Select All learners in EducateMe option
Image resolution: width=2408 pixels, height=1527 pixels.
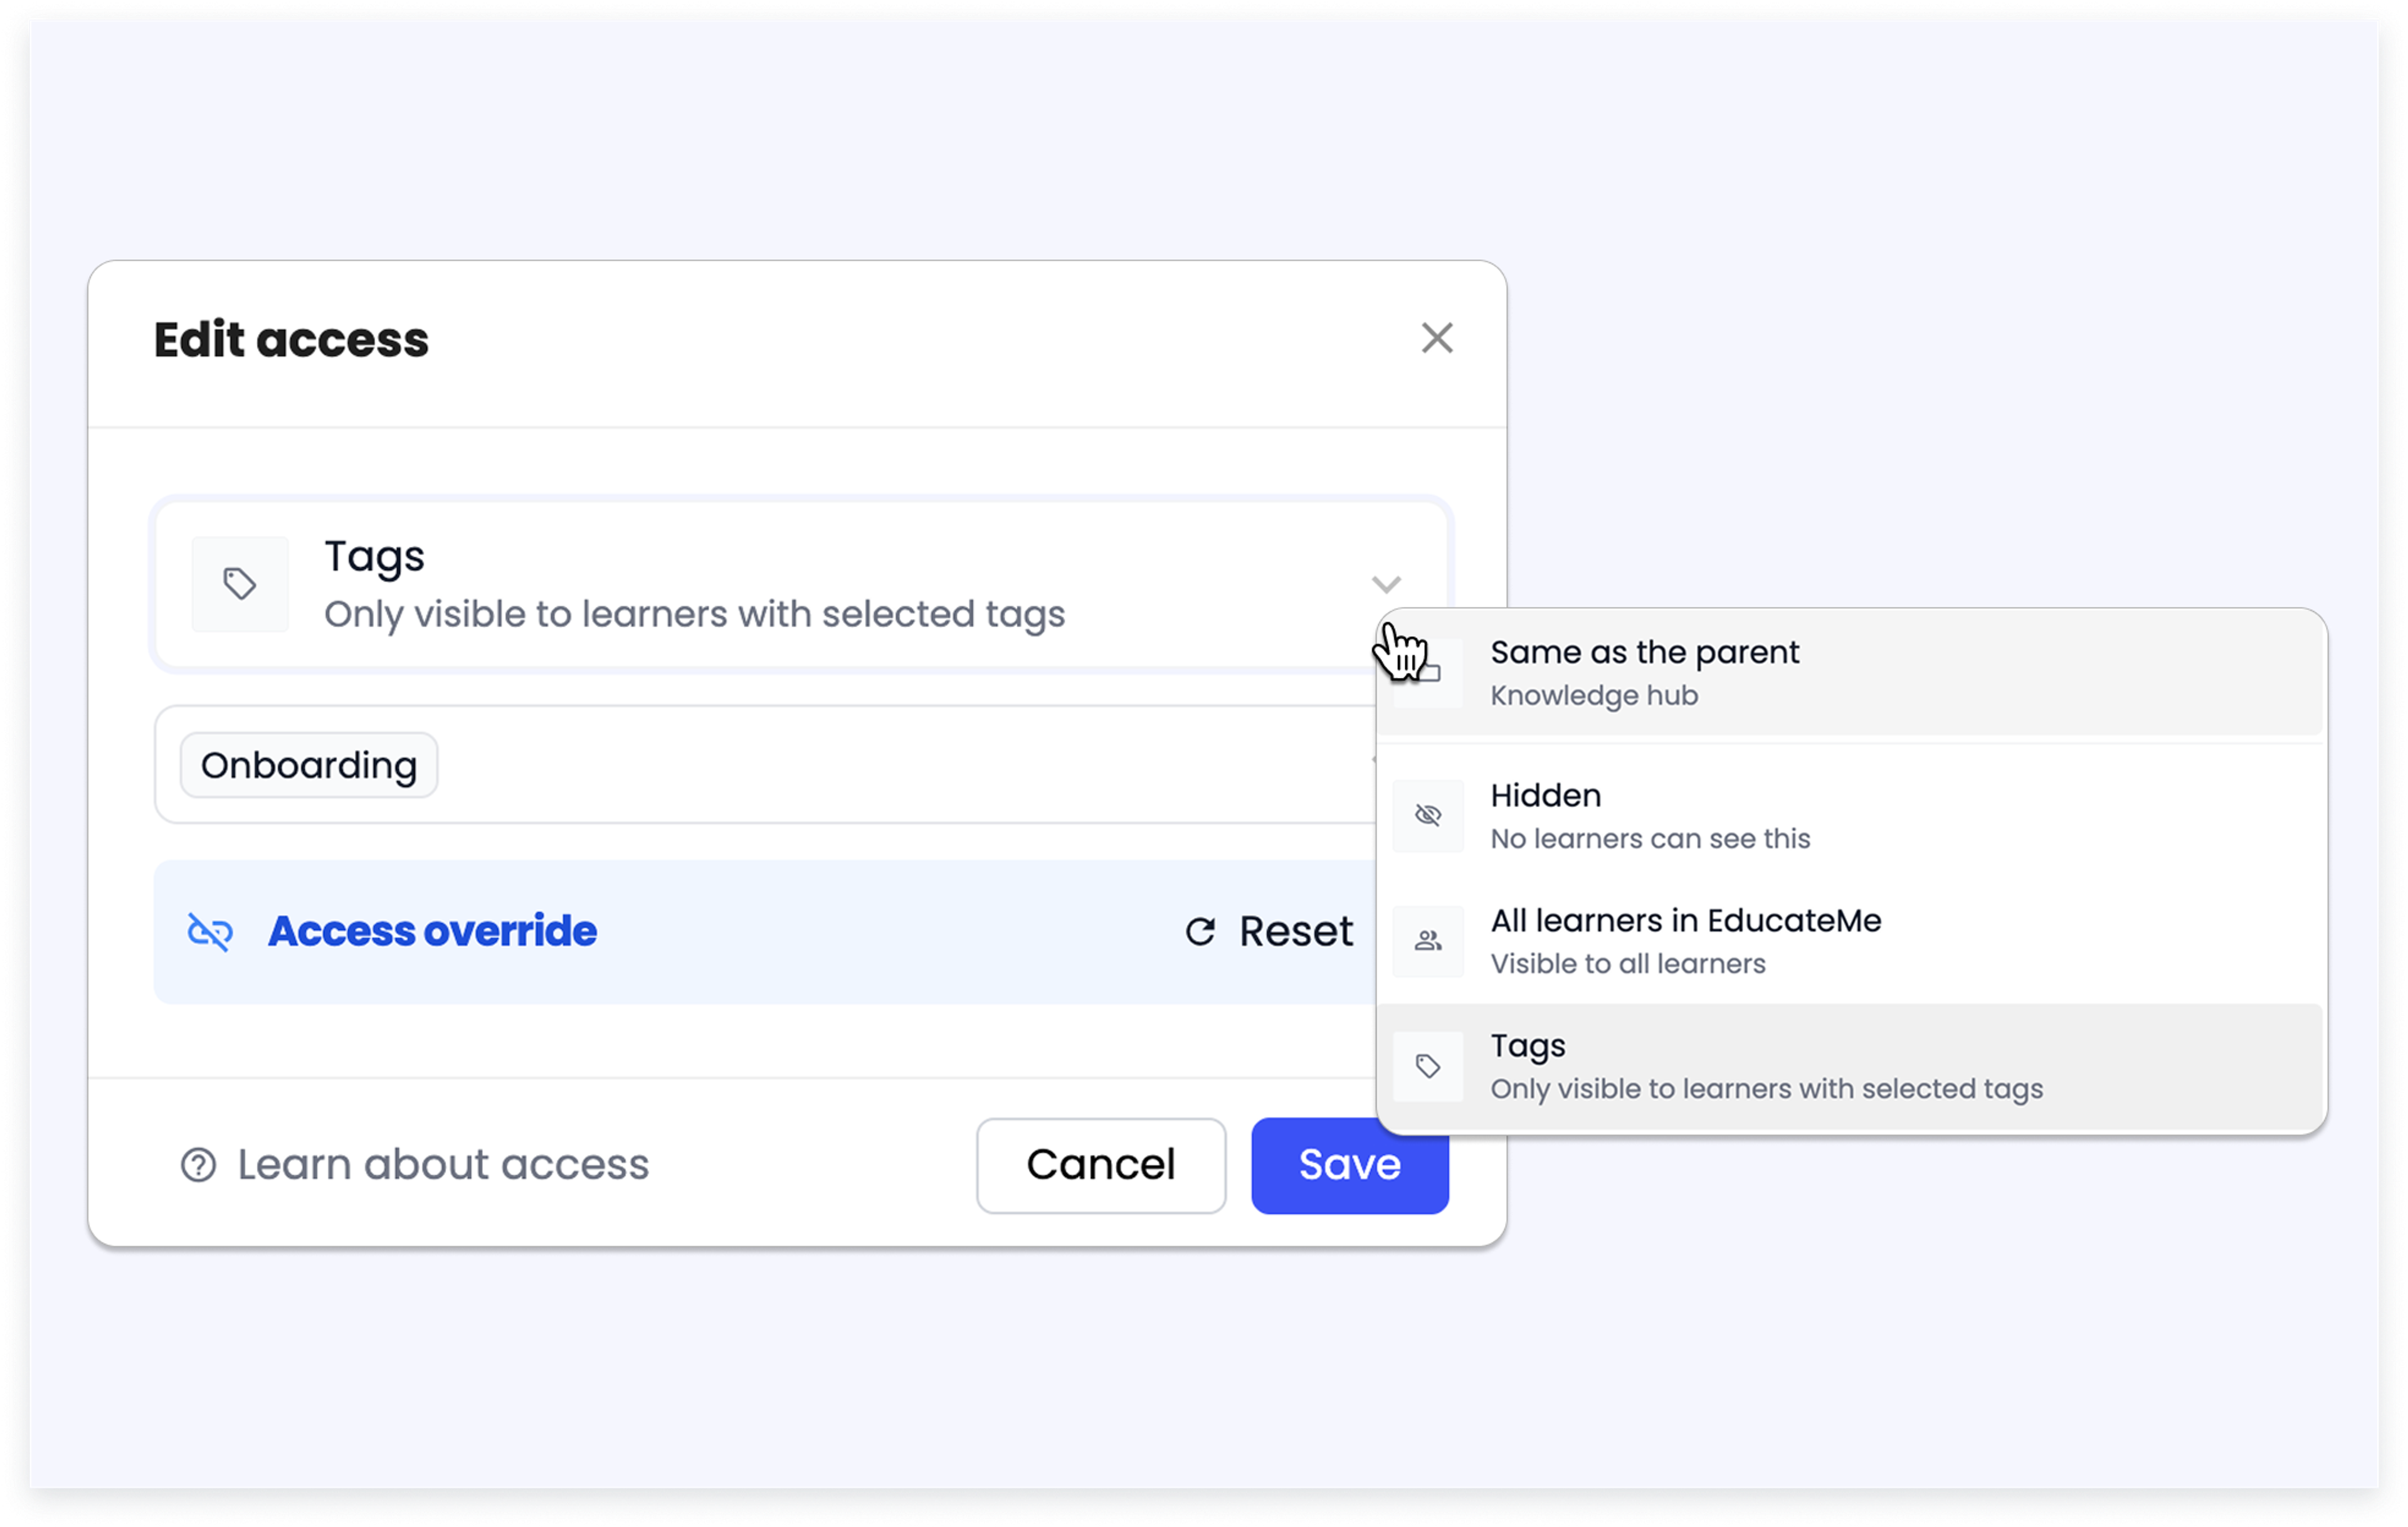click(1851, 940)
